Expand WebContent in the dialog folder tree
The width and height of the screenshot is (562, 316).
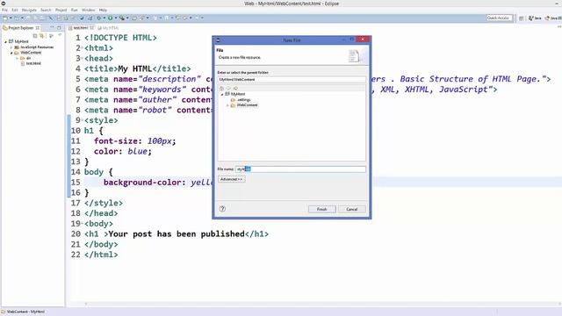tap(227, 105)
